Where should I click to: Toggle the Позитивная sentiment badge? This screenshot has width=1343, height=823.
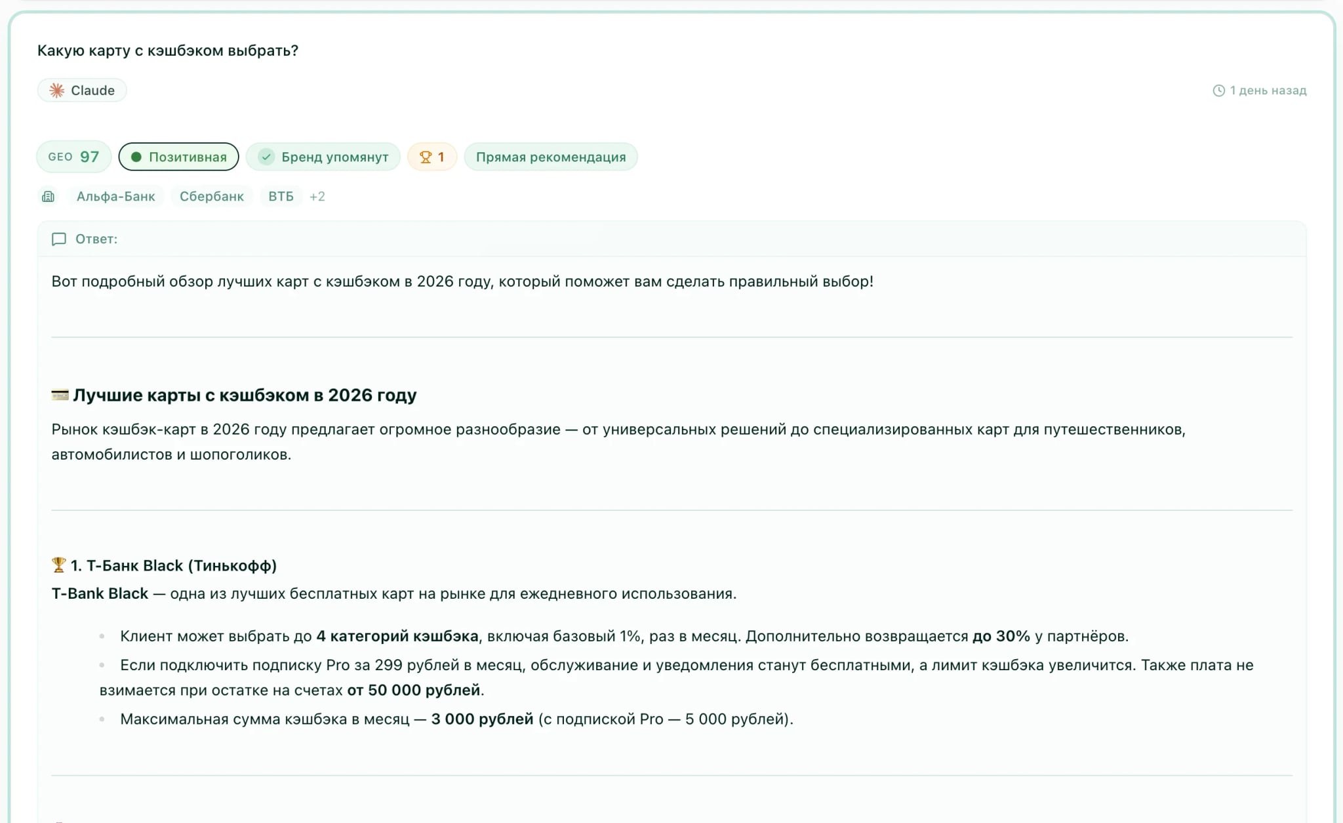178,157
